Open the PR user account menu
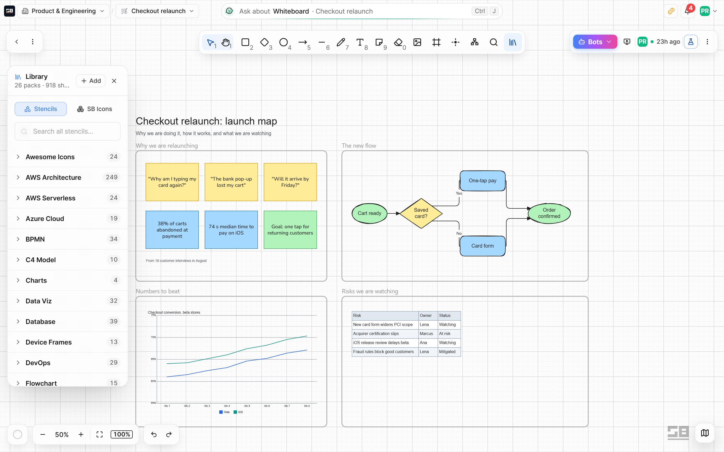This screenshot has height=452, width=724. click(x=708, y=11)
